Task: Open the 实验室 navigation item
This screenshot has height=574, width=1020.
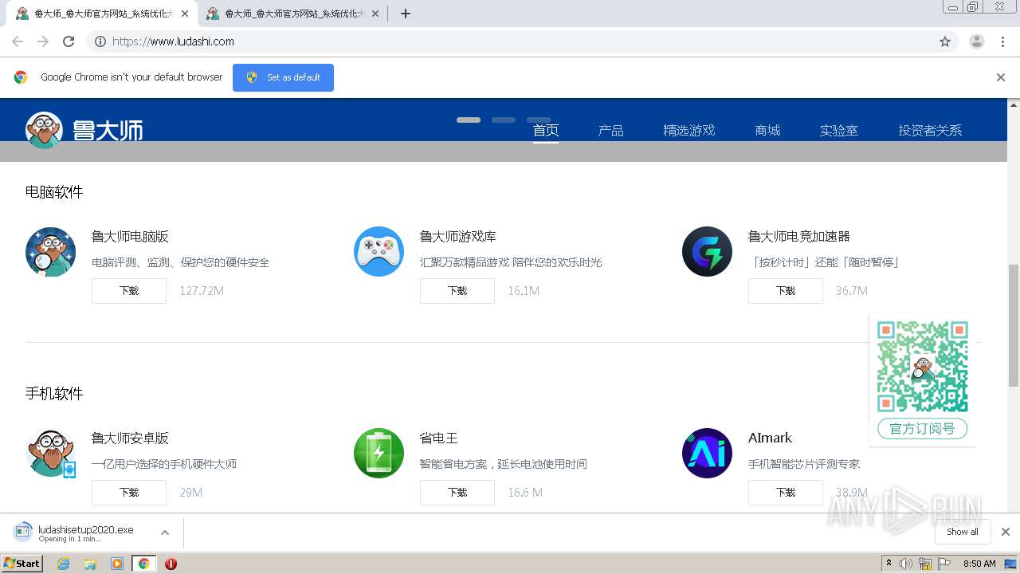Action: pos(839,131)
